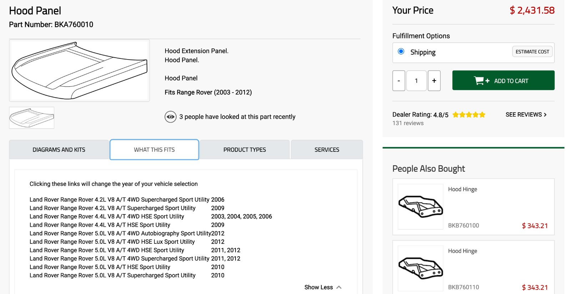This screenshot has height=294, width=571.
Task: Add the hood panel to cart
Action: point(503,81)
